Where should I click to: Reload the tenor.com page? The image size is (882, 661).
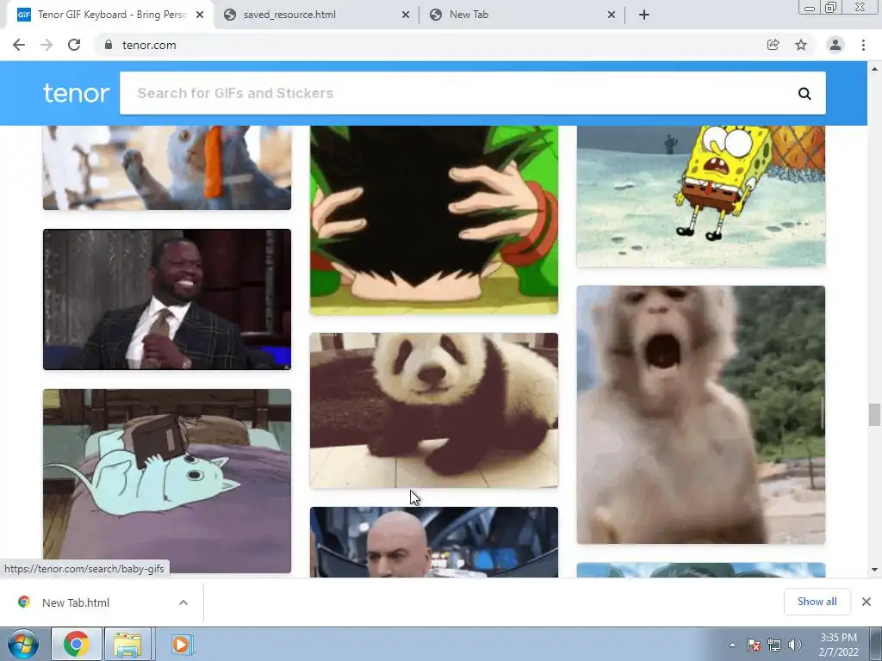coord(74,45)
